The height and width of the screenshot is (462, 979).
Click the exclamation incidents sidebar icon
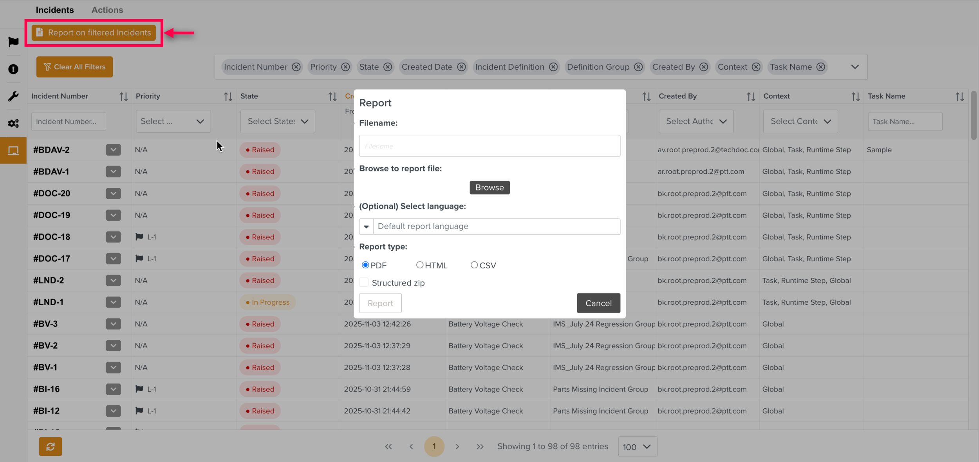tap(13, 69)
